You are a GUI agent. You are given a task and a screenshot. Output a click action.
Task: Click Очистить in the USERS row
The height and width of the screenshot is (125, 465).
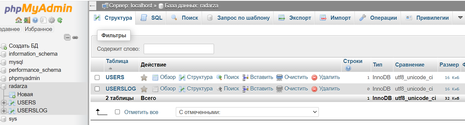pyautogui.click(x=292, y=77)
